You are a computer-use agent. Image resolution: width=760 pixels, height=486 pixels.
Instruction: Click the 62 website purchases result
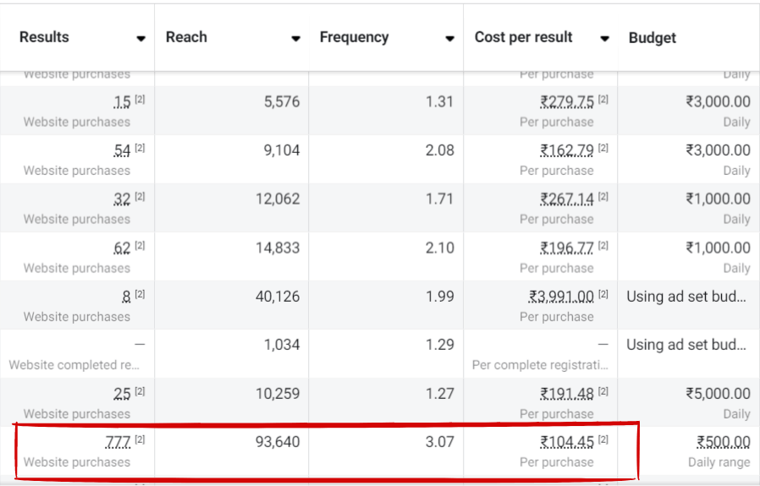(122, 248)
